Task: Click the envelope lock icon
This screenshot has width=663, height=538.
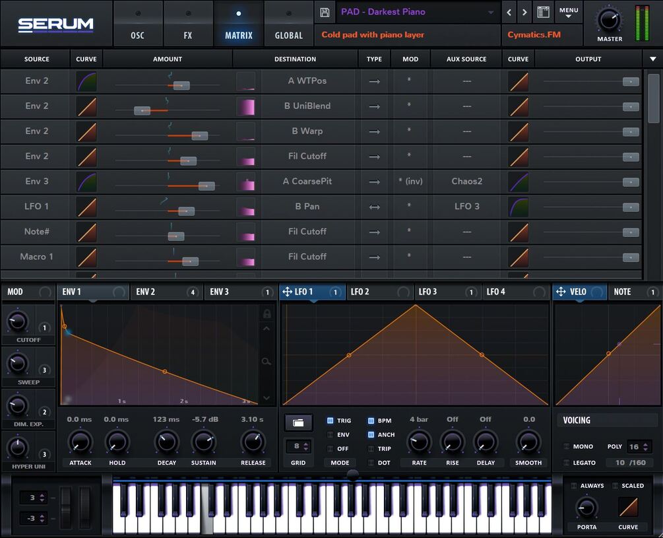Action: (267, 314)
